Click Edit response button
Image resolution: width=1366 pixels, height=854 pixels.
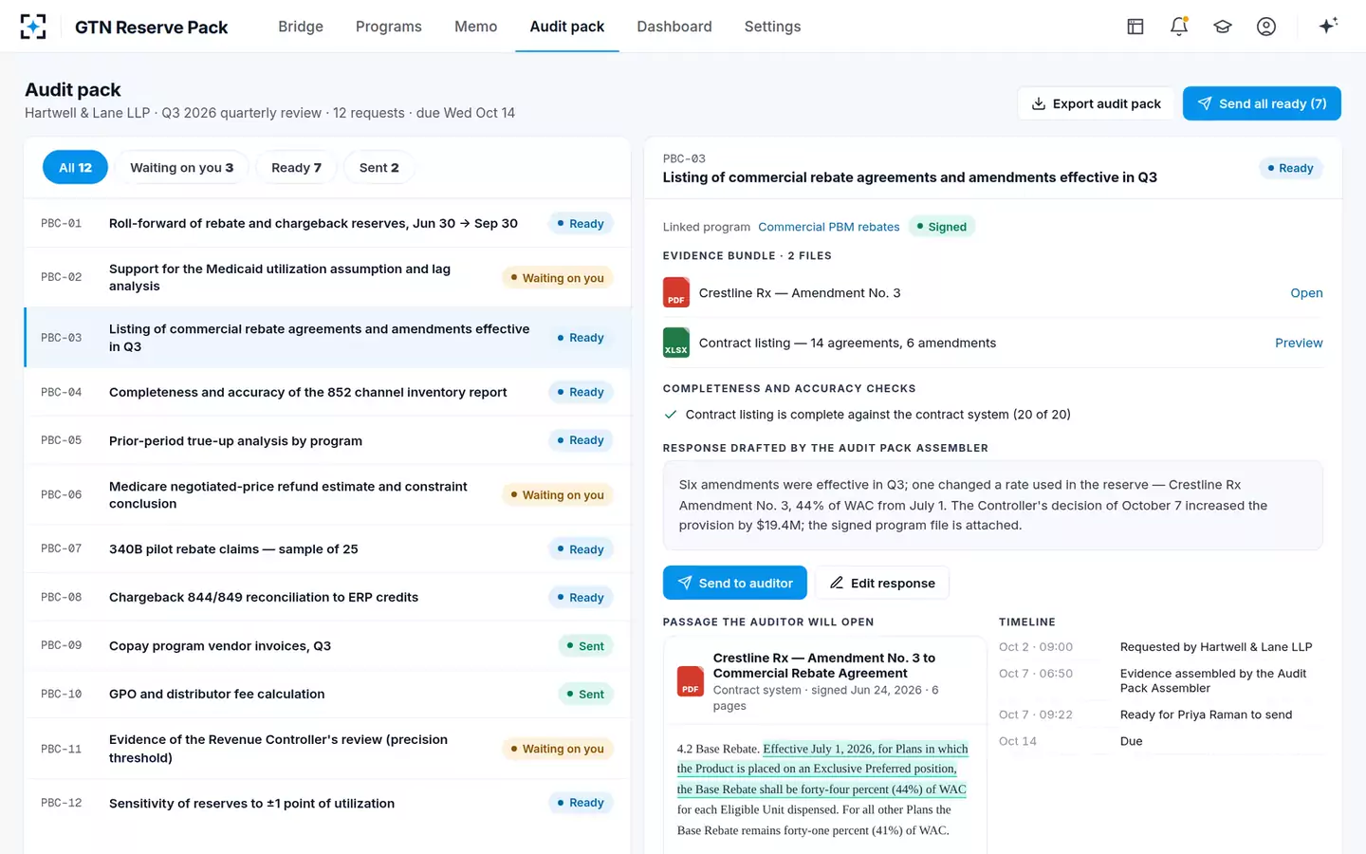(882, 583)
